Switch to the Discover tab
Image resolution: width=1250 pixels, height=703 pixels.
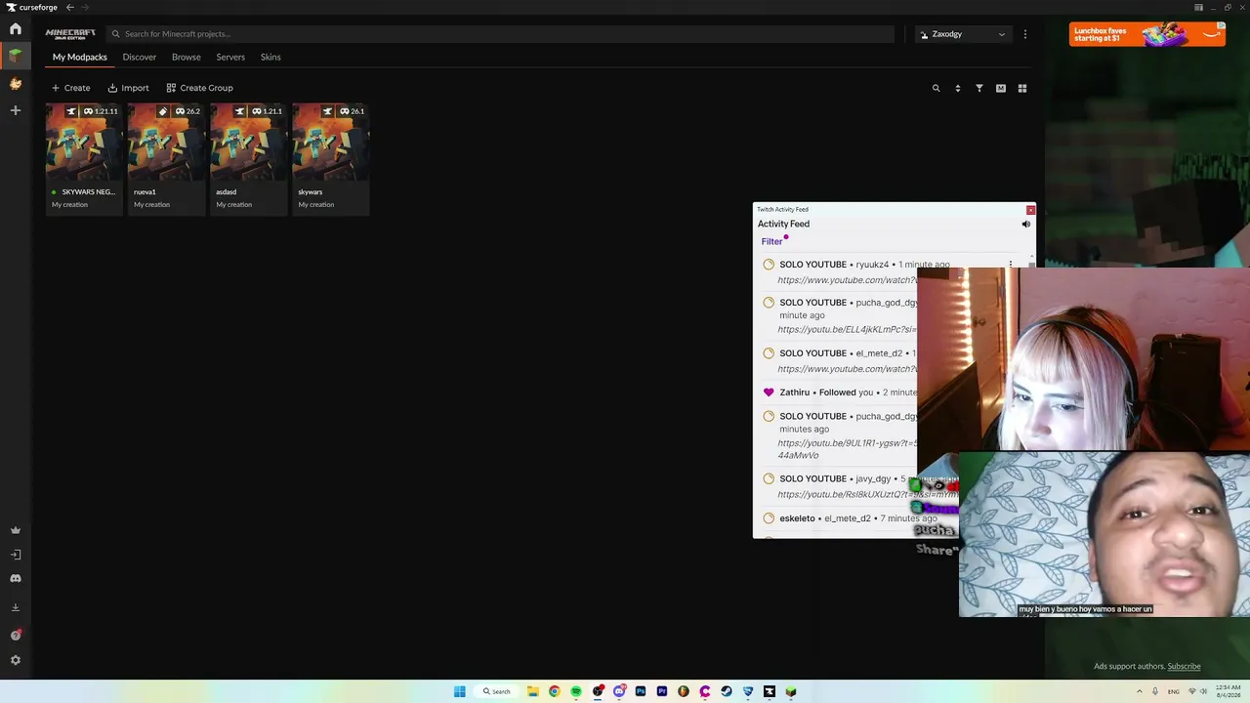pos(139,57)
